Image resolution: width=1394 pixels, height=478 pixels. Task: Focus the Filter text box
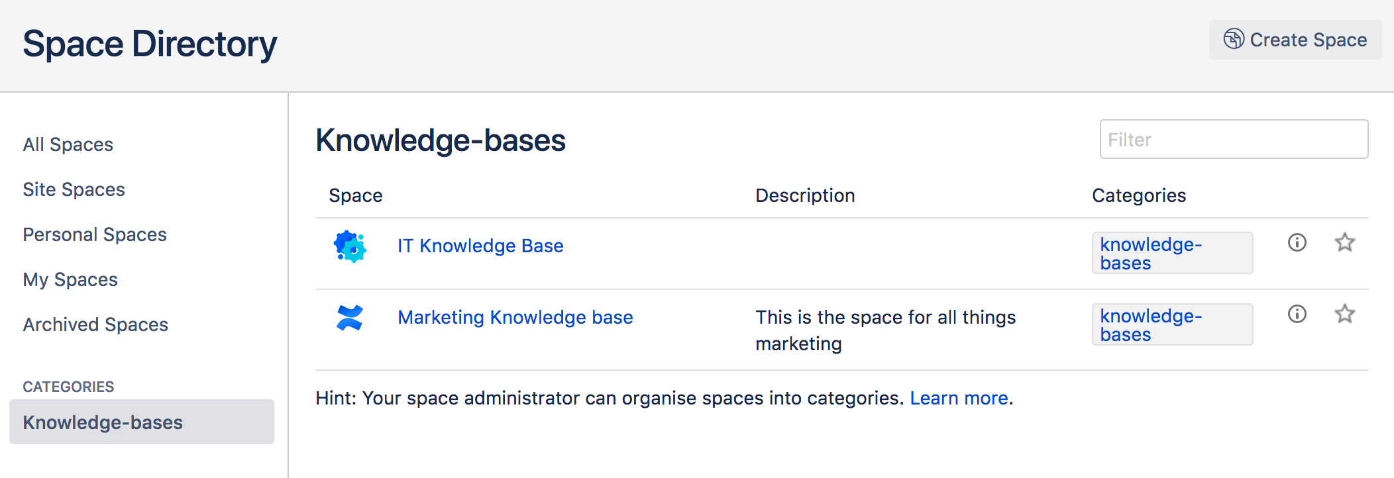[1233, 140]
